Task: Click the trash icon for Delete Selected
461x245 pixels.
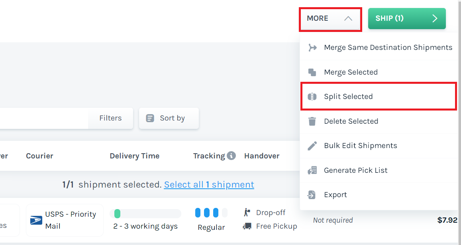Action: point(312,121)
